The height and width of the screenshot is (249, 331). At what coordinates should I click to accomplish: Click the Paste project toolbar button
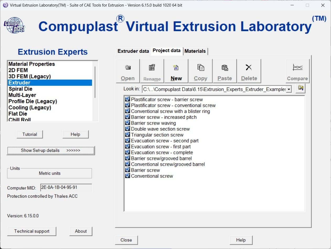click(225, 71)
